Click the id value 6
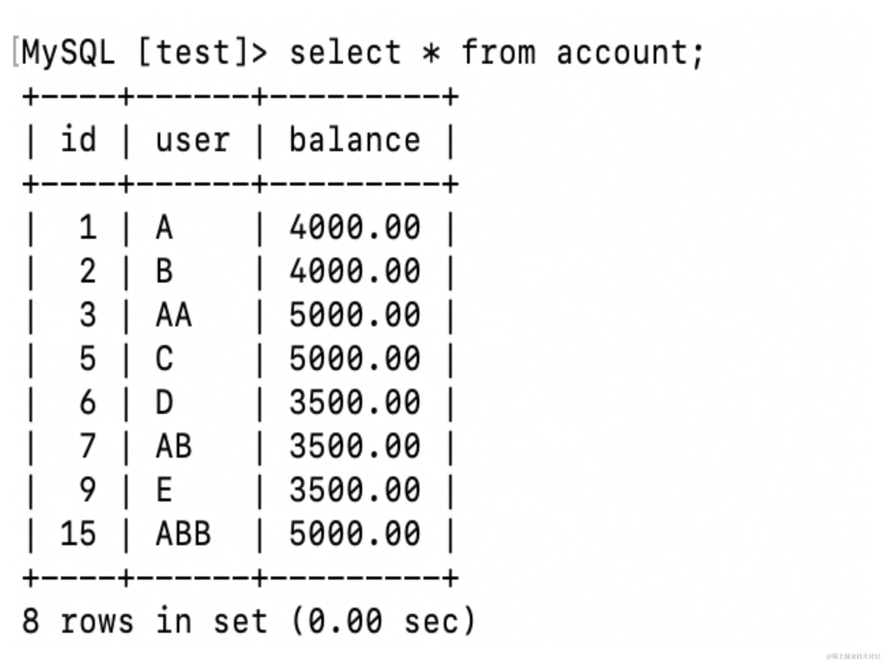 tap(88, 402)
